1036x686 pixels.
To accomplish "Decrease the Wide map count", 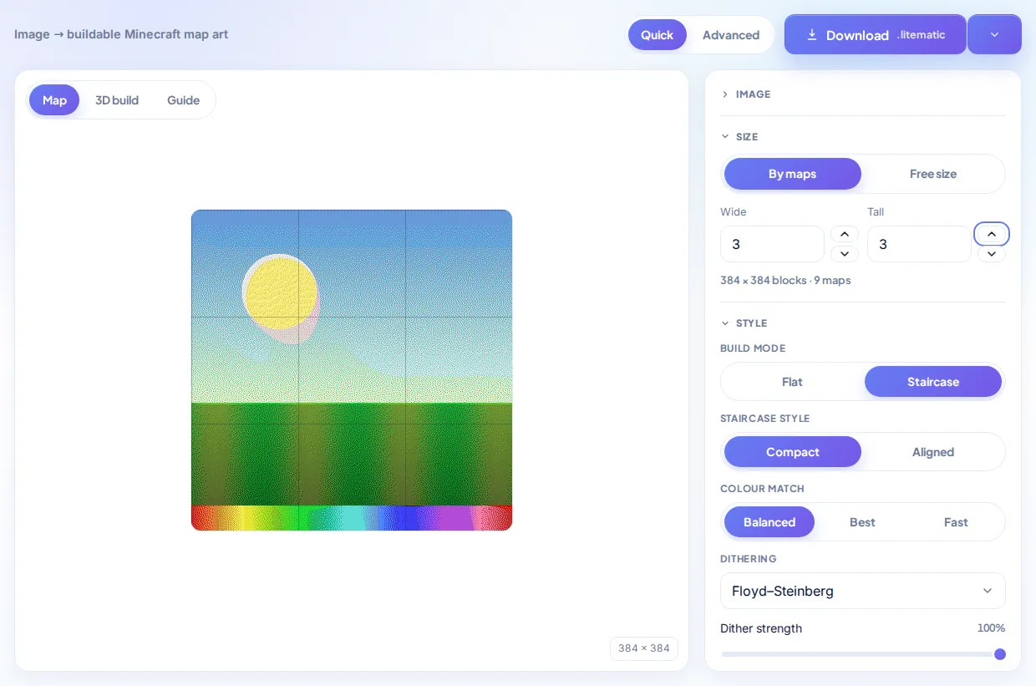I will pos(845,254).
